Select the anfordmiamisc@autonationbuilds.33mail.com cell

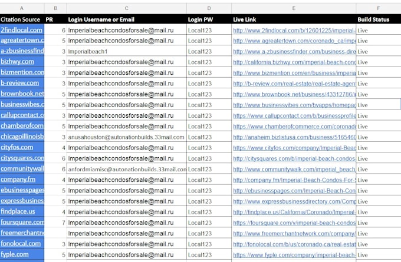click(x=127, y=170)
